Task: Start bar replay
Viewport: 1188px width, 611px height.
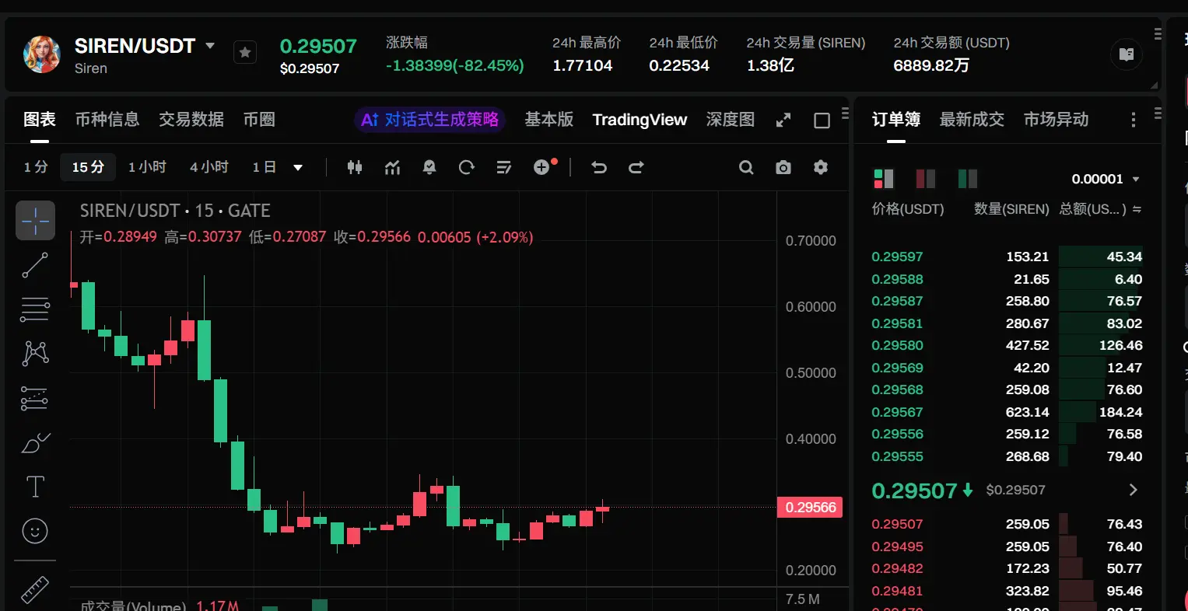Action: point(467,167)
